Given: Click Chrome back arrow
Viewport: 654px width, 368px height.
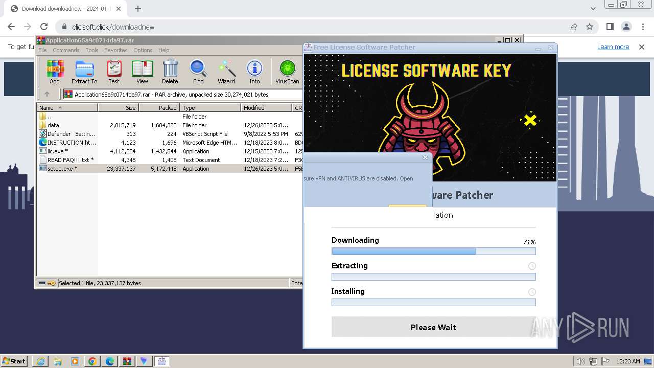Looking at the screenshot, I should click(11, 27).
